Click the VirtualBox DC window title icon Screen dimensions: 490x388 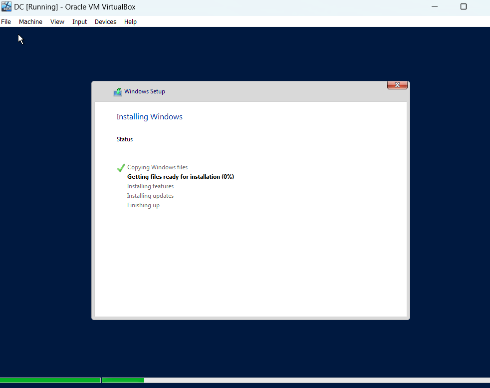click(6, 6)
